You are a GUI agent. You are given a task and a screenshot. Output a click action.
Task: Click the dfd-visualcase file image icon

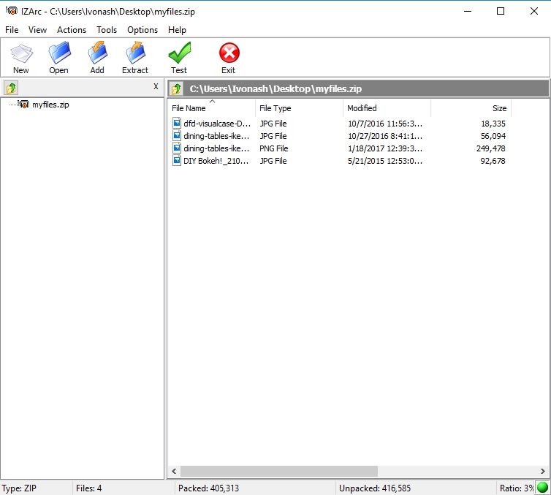pos(177,123)
